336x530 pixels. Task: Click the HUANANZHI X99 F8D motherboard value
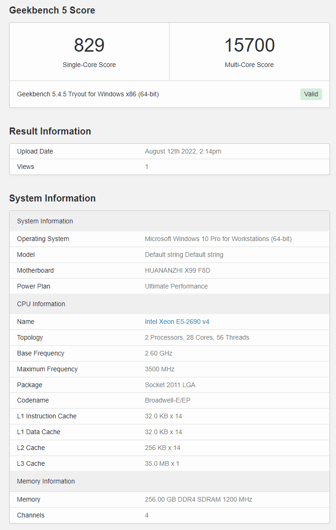(178, 270)
